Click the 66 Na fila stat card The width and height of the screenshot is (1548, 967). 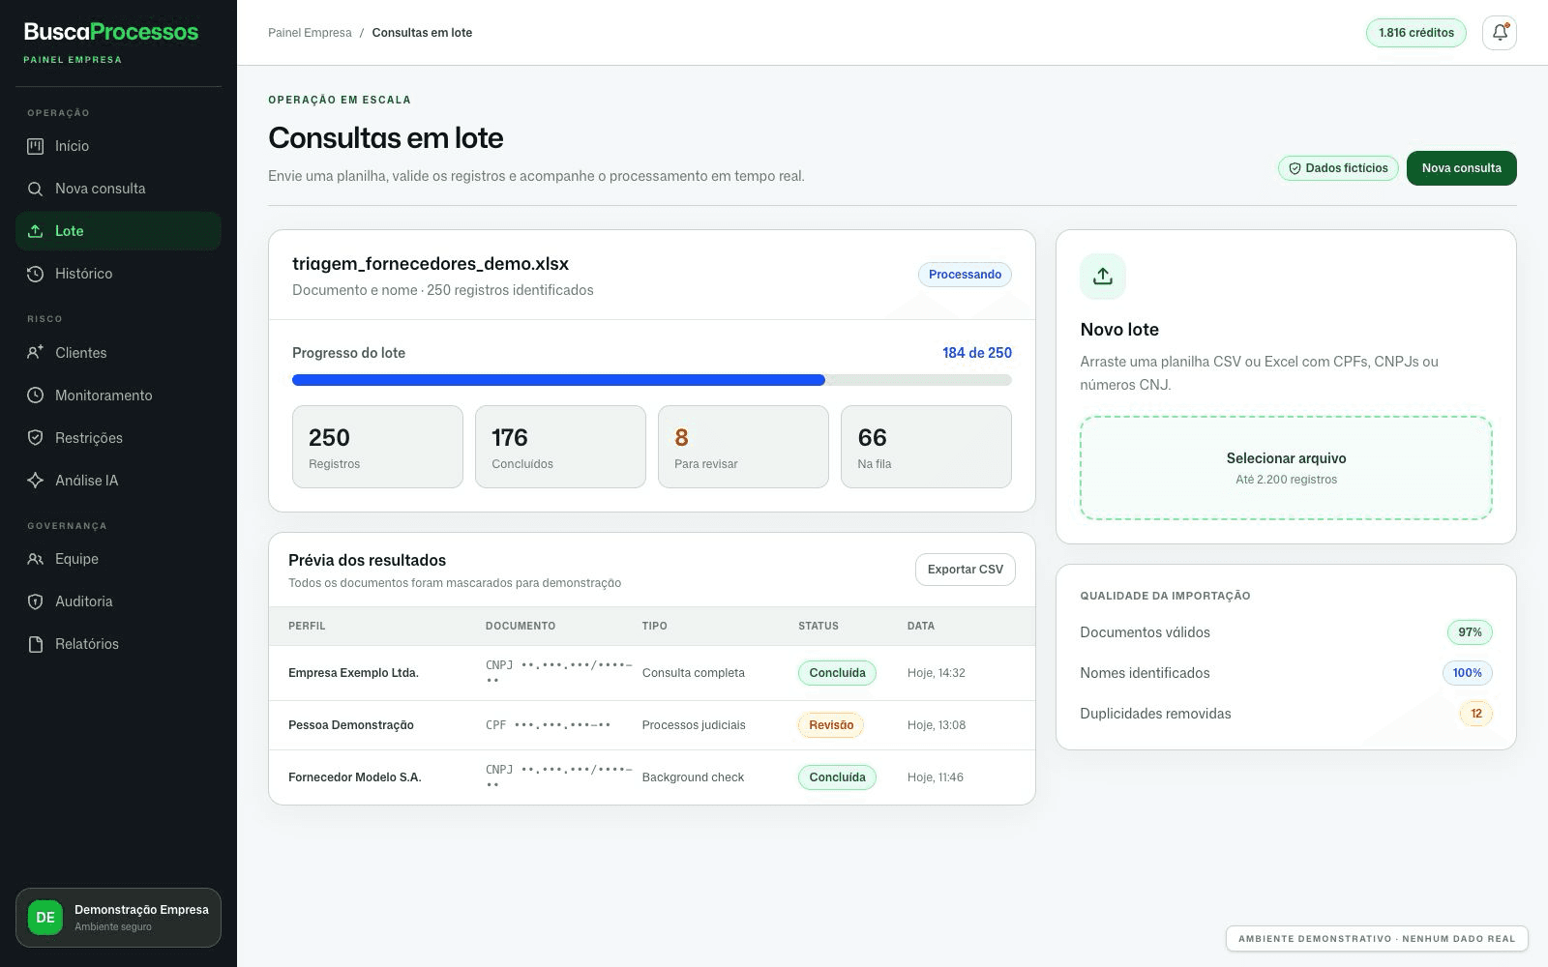coord(926,447)
